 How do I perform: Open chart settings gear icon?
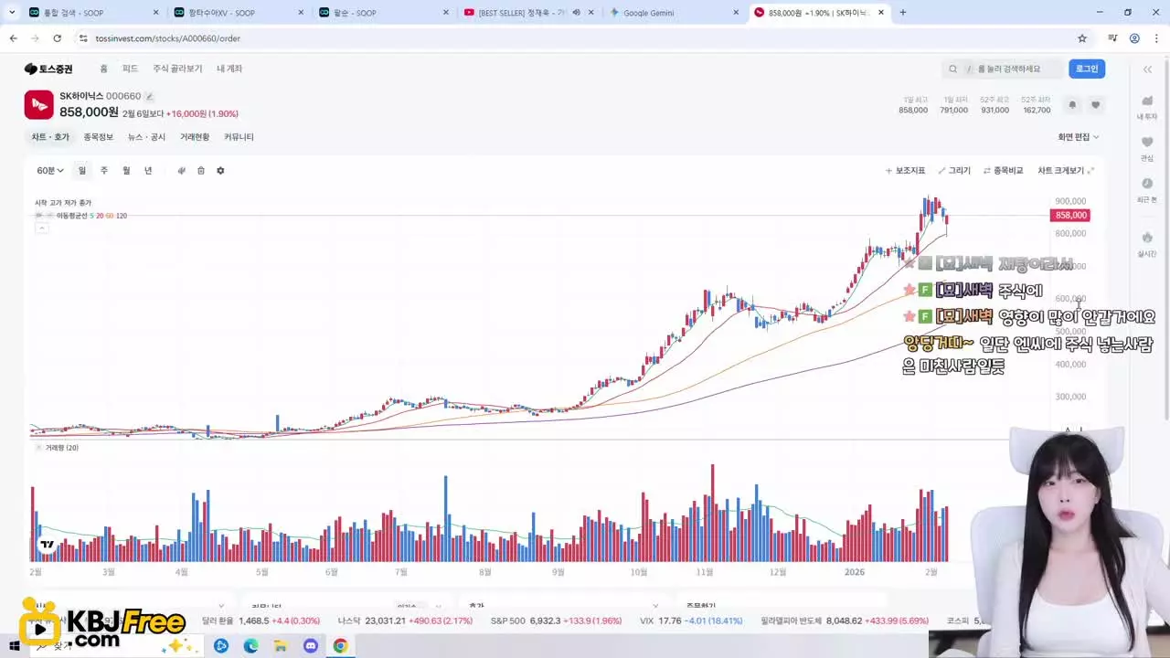pos(220,171)
